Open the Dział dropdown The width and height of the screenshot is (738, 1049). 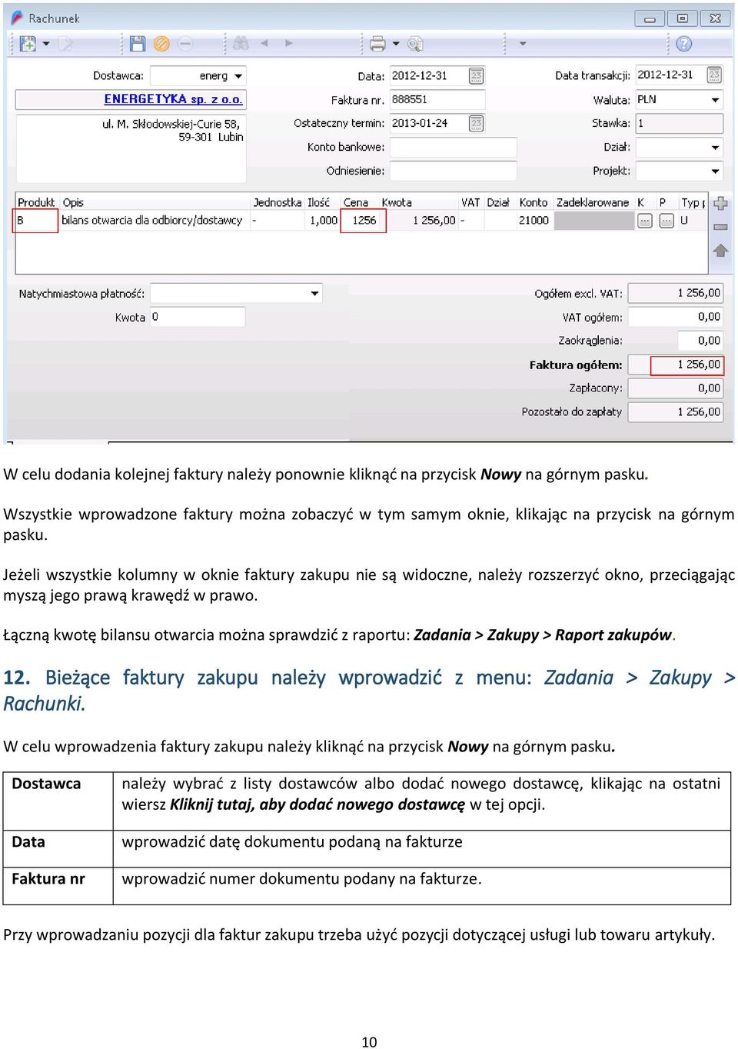[715, 147]
